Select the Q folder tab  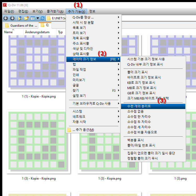[x=45, y=25]
